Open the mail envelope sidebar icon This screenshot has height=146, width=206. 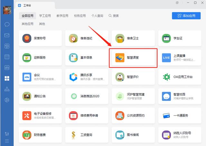coord(7,35)
